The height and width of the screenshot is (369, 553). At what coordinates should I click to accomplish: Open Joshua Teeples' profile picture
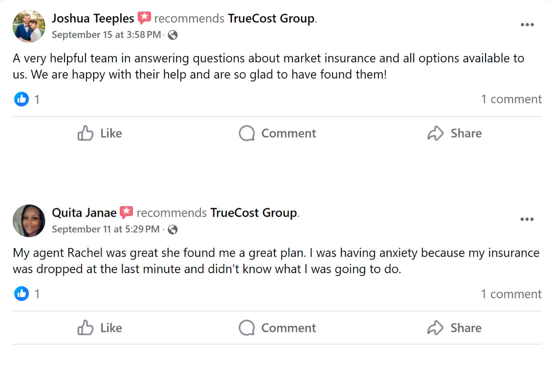tap(29, 27)
